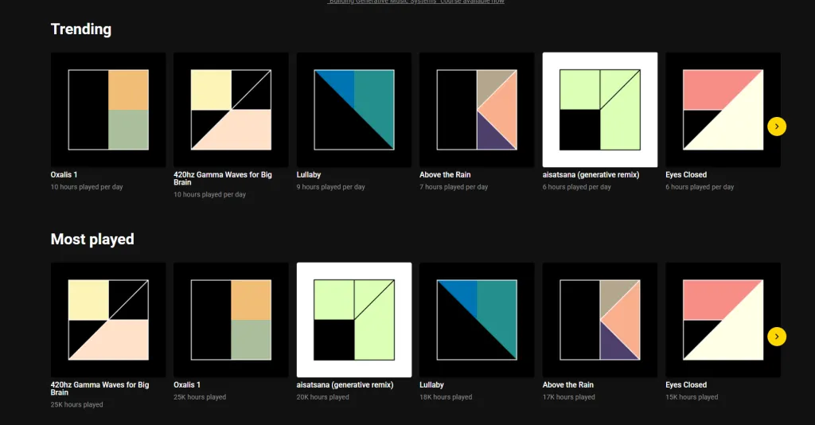This screenshot has height=425, width=815.
Task: Click '420hz Gamma Waves for Big Brain' Most played title
Action: tap(99, 388)
